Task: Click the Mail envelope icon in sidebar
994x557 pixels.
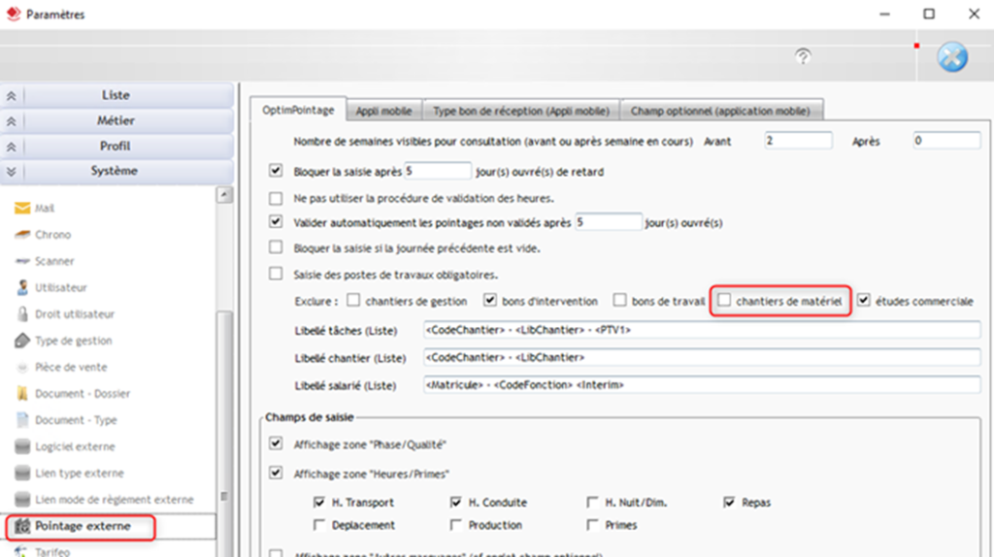Action: 21,209
